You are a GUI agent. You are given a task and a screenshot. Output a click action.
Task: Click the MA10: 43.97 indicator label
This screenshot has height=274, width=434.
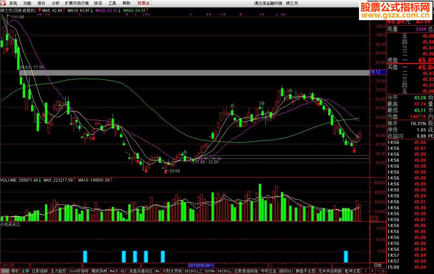(x=79, y=10)
